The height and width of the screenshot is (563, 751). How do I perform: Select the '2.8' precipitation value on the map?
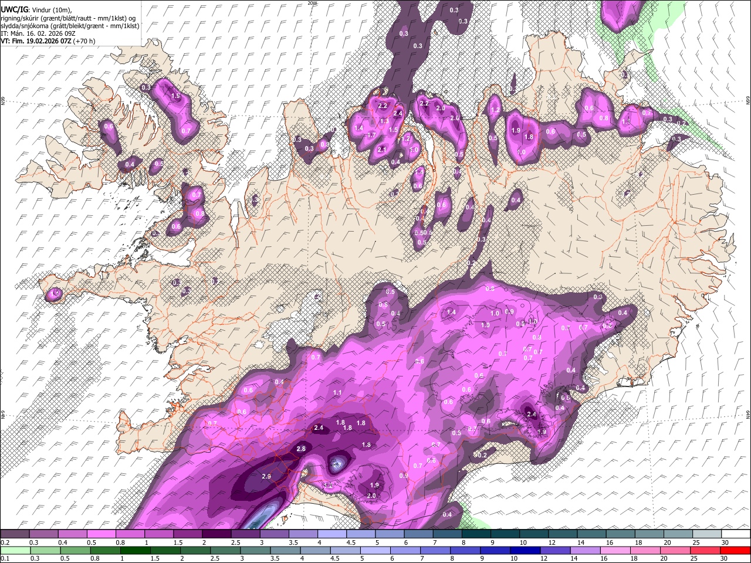(x=301, y=449)
